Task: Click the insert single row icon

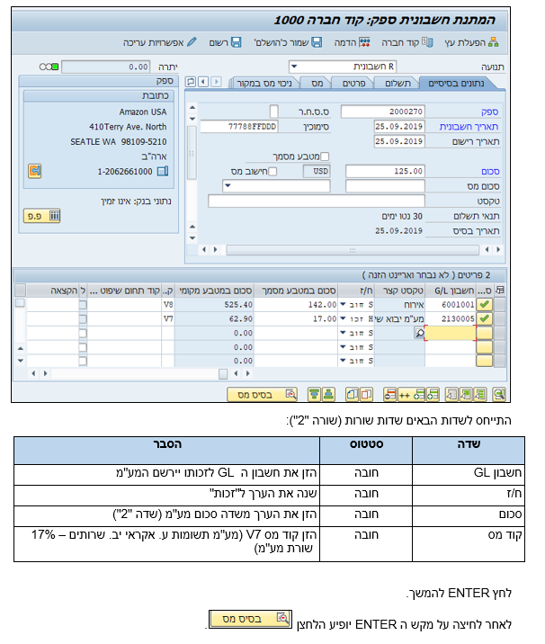Action: 433,394
